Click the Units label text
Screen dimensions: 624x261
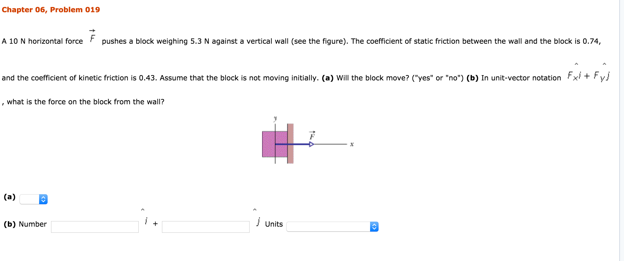(274, 224)
